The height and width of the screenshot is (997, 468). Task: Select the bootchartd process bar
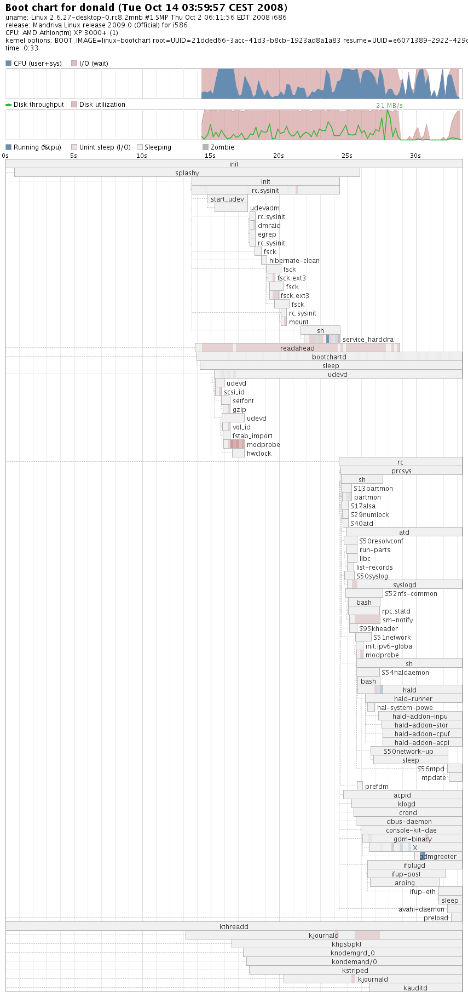point(329,357)
